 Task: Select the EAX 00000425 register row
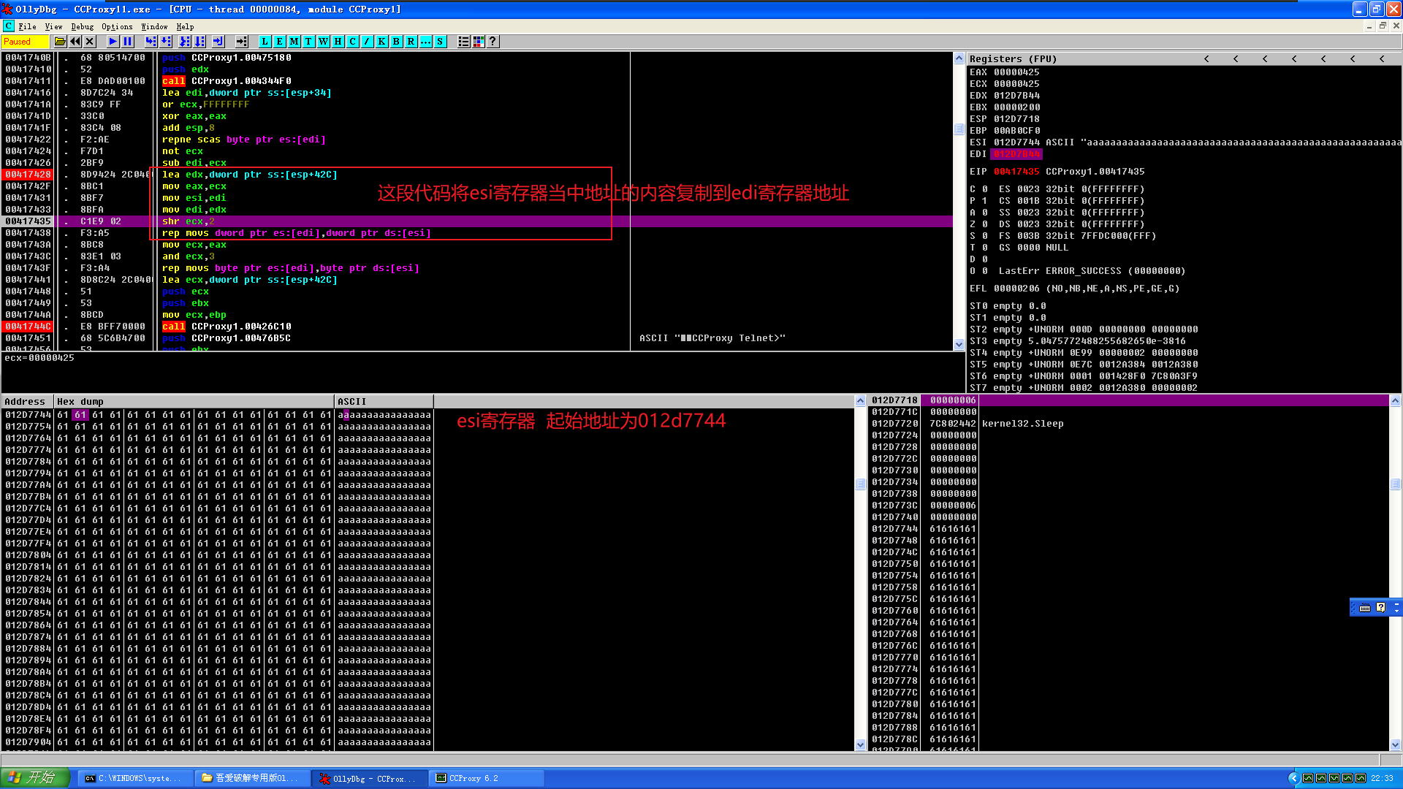coord(1005,72)
